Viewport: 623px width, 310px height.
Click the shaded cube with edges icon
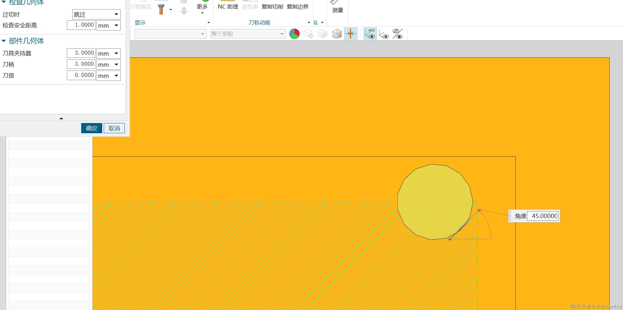pyautogui.click(x=336, y=34)
